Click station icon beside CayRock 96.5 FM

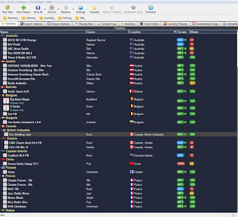pyautogui.click(x=5, y=155)
